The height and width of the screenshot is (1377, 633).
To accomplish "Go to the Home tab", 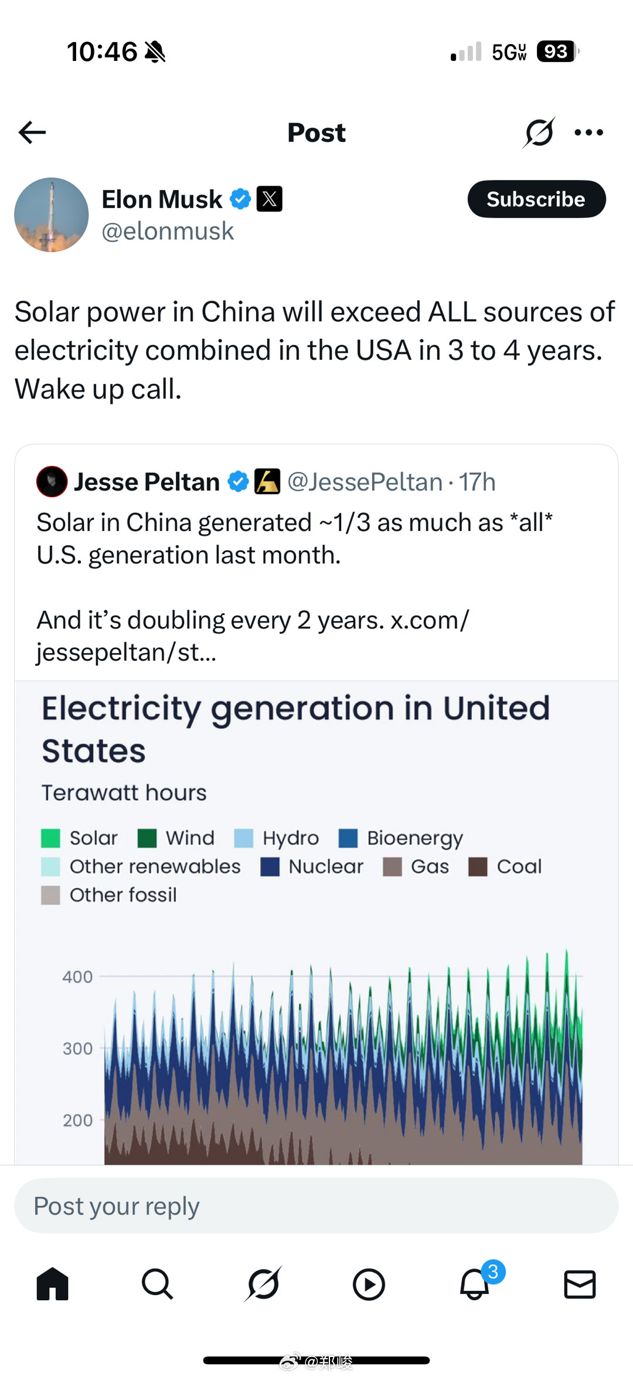I will [53, 1284].
